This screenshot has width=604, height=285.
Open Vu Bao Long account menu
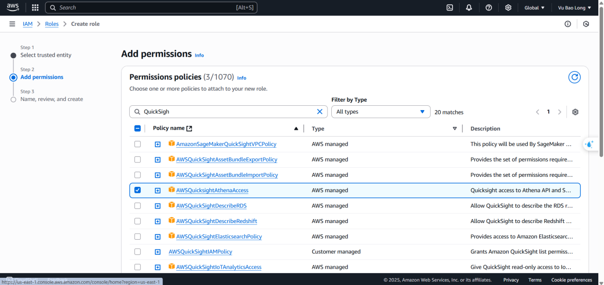(x=574, y=8)
